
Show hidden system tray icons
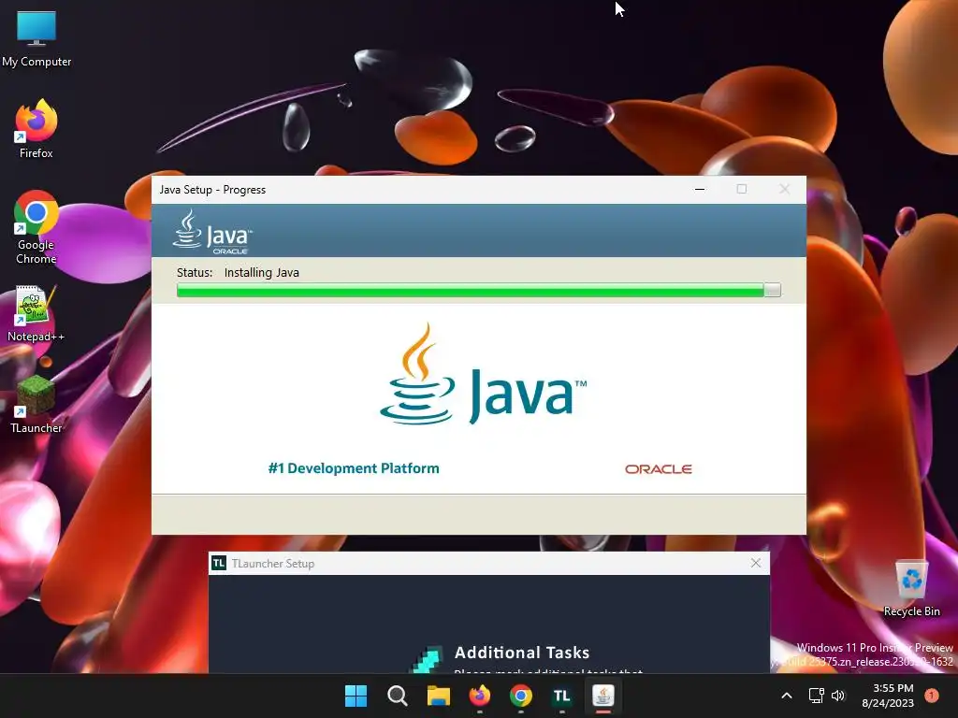point(787,696)
